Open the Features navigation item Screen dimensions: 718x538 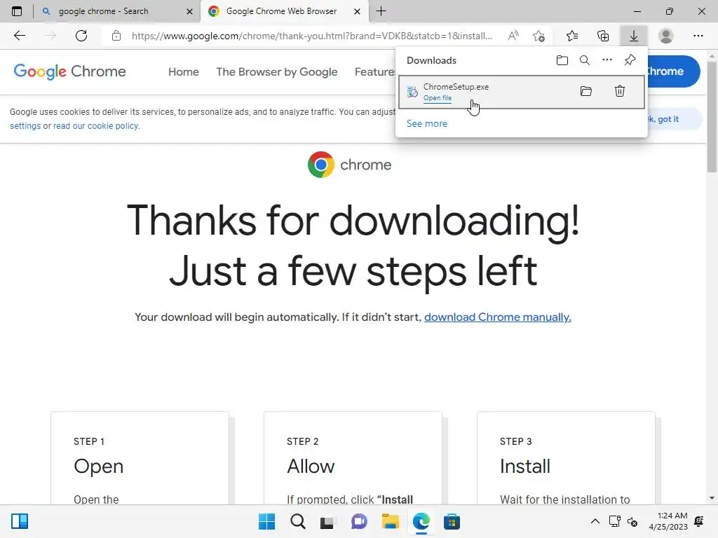374,72
